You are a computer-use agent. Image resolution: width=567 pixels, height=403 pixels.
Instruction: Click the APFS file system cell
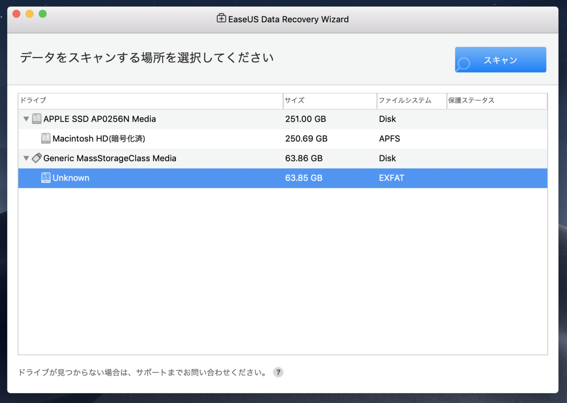pyautogui.click(x=389, y=139)
